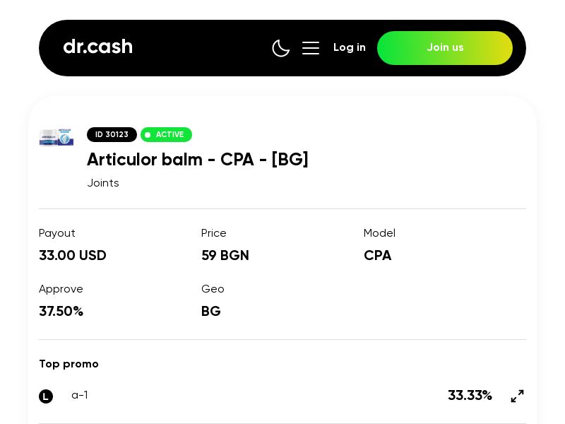Image resolution: width=565 pixels, height=424 pixels.
Task: Open promo details via diagonal arrows
Action: [x=518, y=396]
